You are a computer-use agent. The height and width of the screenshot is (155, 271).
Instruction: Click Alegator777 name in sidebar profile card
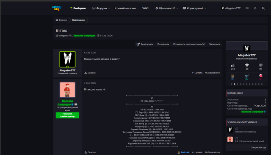(246, 55)
